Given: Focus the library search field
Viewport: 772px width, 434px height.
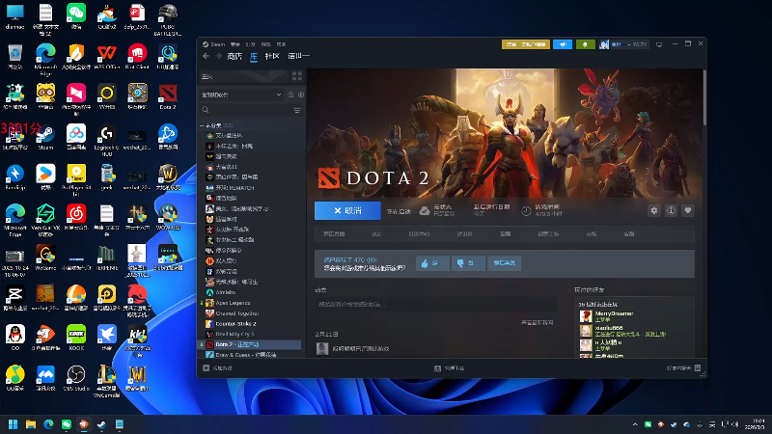Looking at the screenshot, I should tap(246, 110).
